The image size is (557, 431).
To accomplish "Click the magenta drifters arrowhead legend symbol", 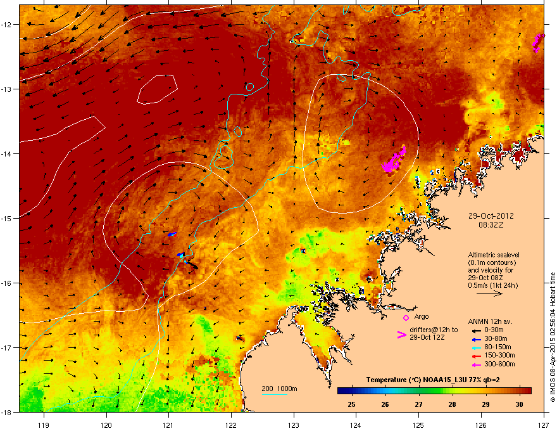I will (401, 334).
